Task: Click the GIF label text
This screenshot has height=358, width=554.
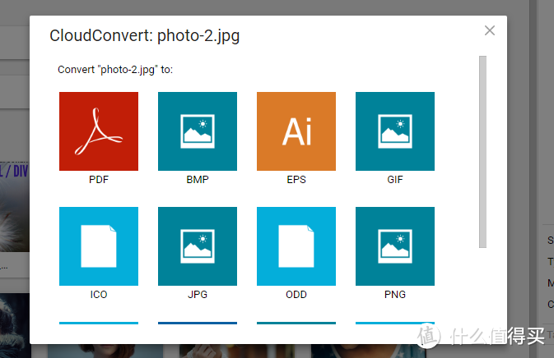Action: point(395,180)
